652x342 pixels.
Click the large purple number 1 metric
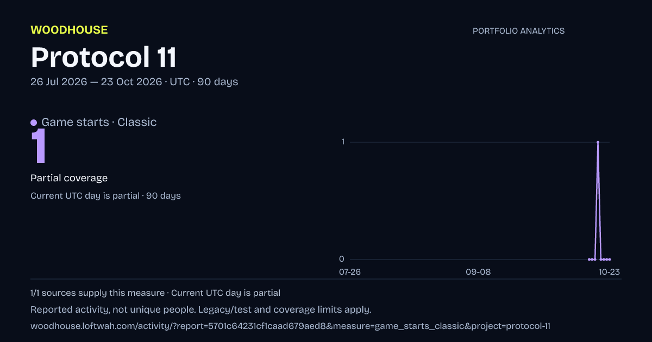click(x=38, y=145)
